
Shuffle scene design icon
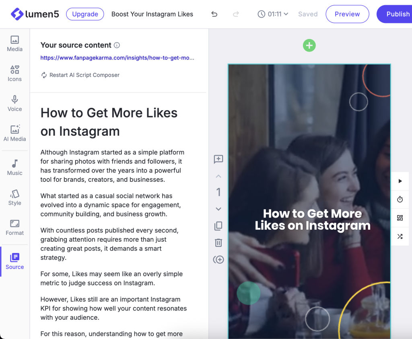tap(400, 236)
